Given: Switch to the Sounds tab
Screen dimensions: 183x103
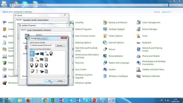Looking at the screenshot, I should pyautogui.click(x=34, y=20).
